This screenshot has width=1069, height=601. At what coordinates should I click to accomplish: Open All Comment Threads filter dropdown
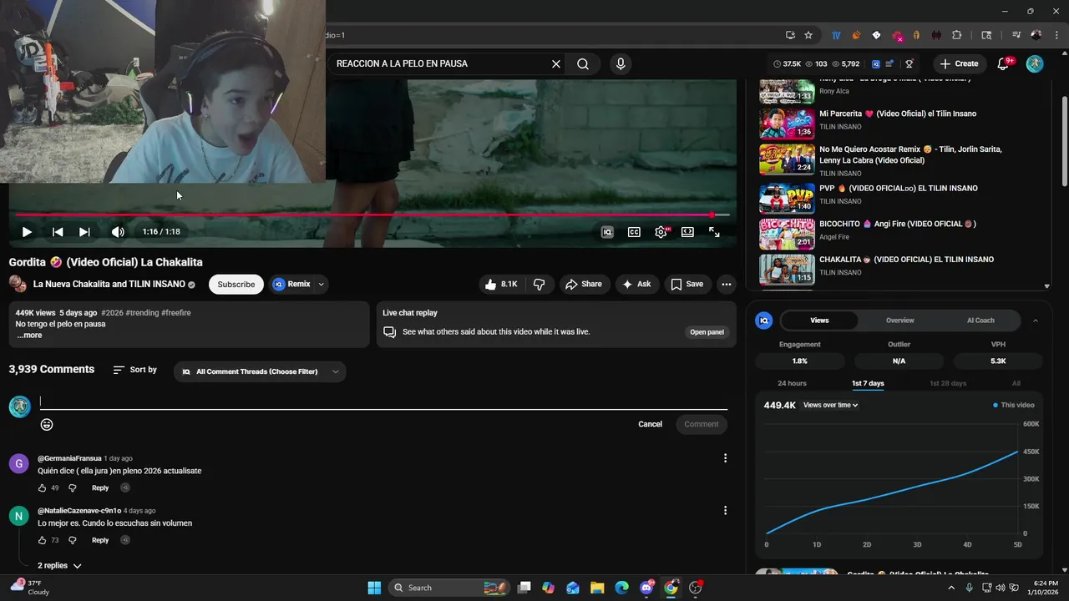pyautogui.click(x=260, y=371)
